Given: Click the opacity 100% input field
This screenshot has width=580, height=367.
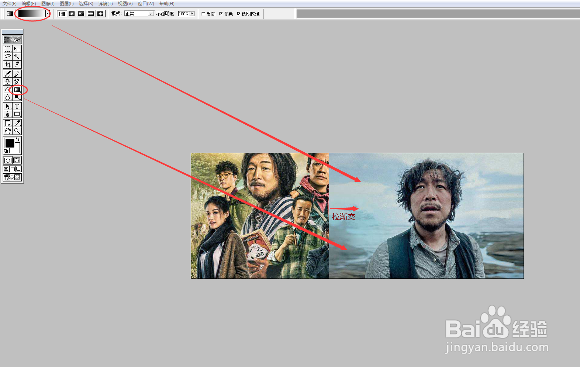Looking at the screenshot, I should click(184, 14).
